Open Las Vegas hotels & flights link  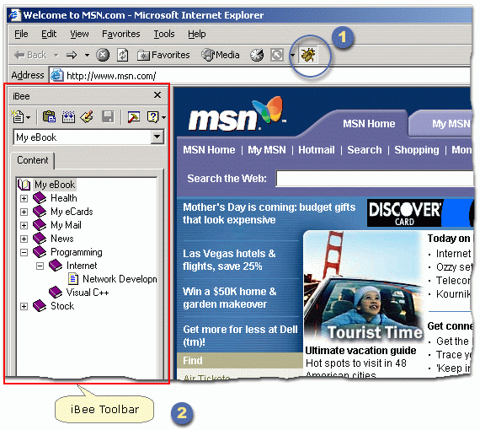[229, 260]
